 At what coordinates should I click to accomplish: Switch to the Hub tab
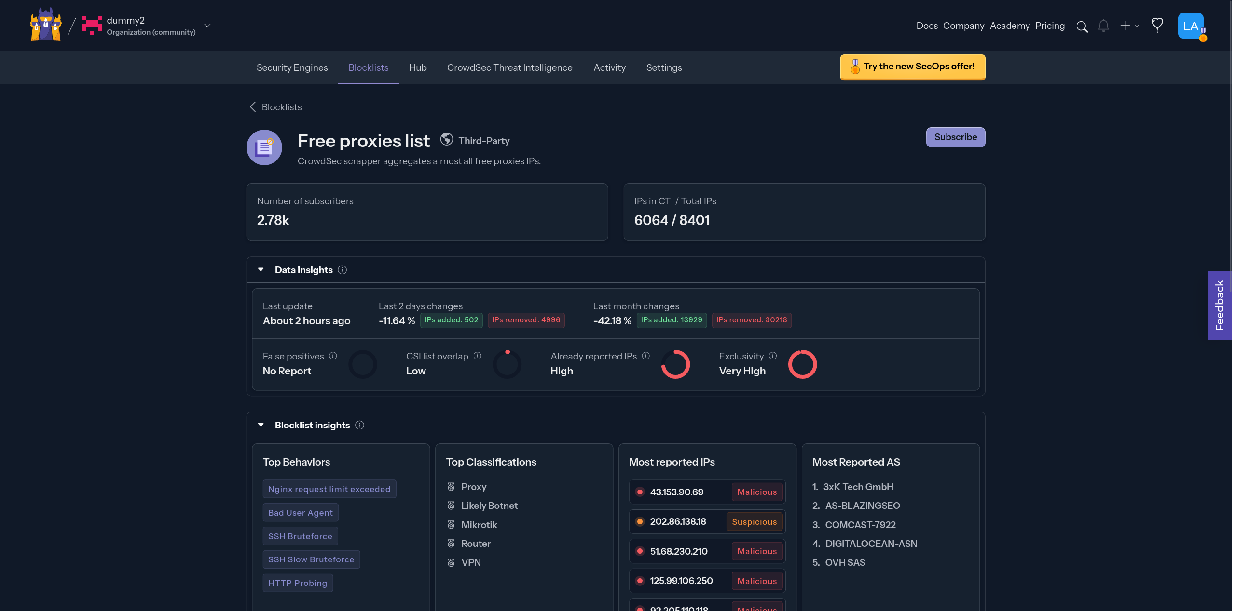pyautogui.click(x=418, y=67)
